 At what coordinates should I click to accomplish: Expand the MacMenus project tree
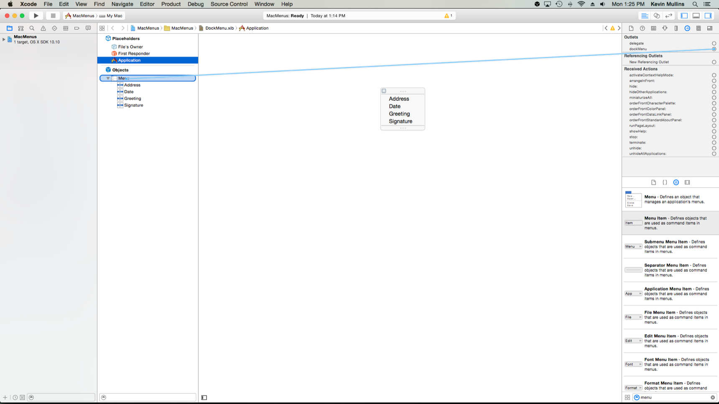click(4, 39)
